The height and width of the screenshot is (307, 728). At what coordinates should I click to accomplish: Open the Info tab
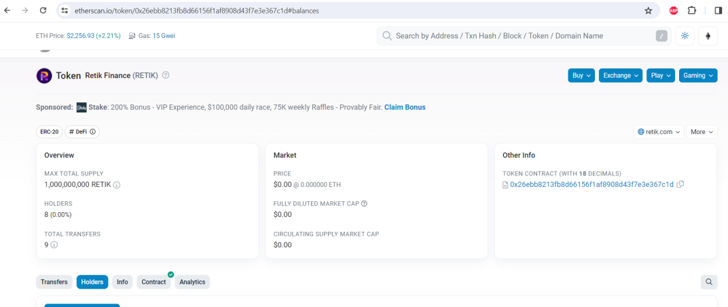click(122, 282)
